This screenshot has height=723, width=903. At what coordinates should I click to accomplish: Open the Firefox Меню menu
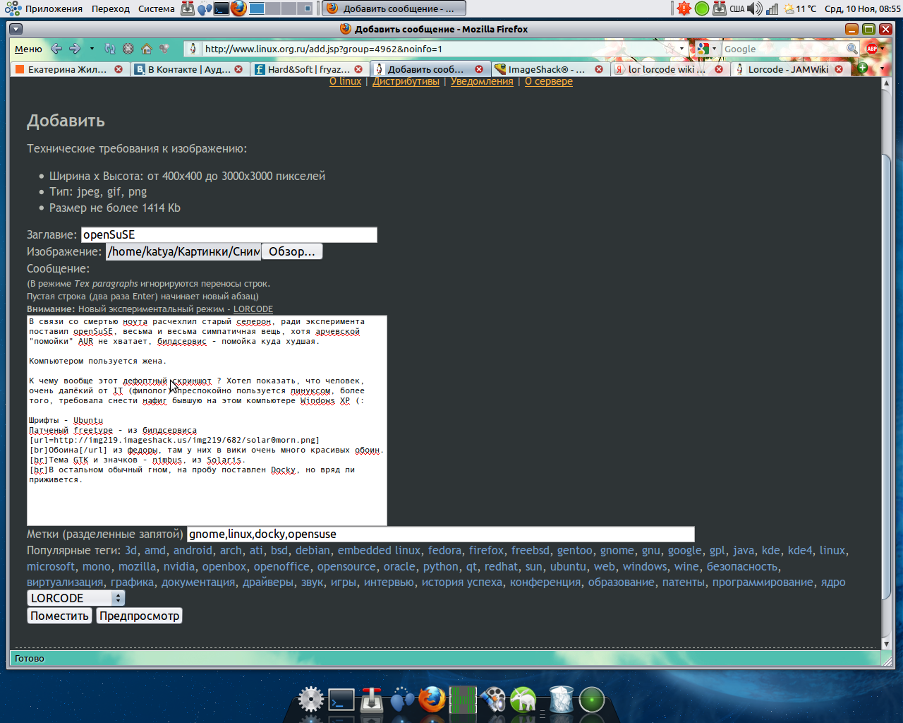pyautogui.click(x=28, y=49)
